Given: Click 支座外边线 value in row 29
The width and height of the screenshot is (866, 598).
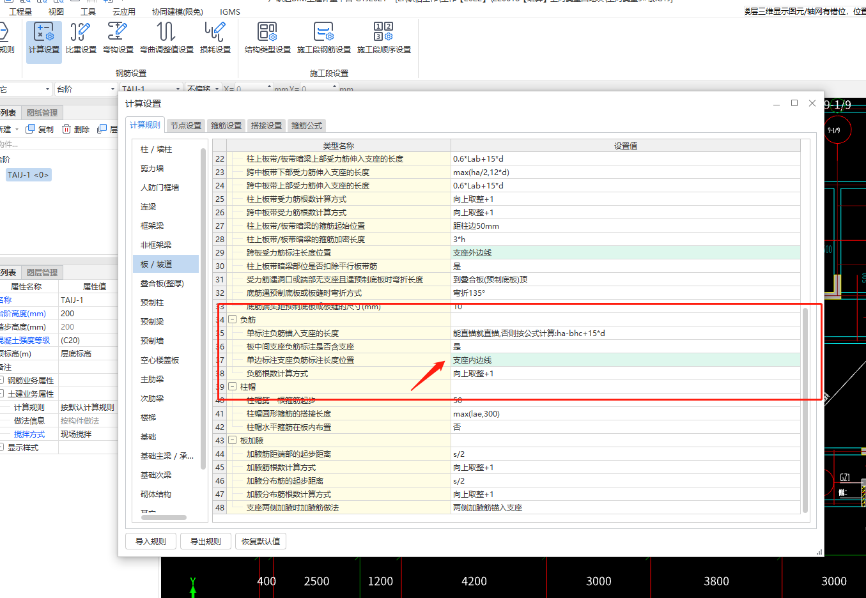Looking at the screenshot, I should pos(625,252).
